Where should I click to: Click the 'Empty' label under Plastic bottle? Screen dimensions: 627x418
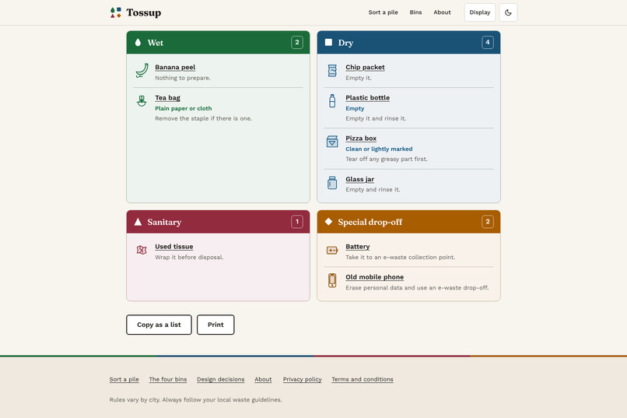click(355, 108)
